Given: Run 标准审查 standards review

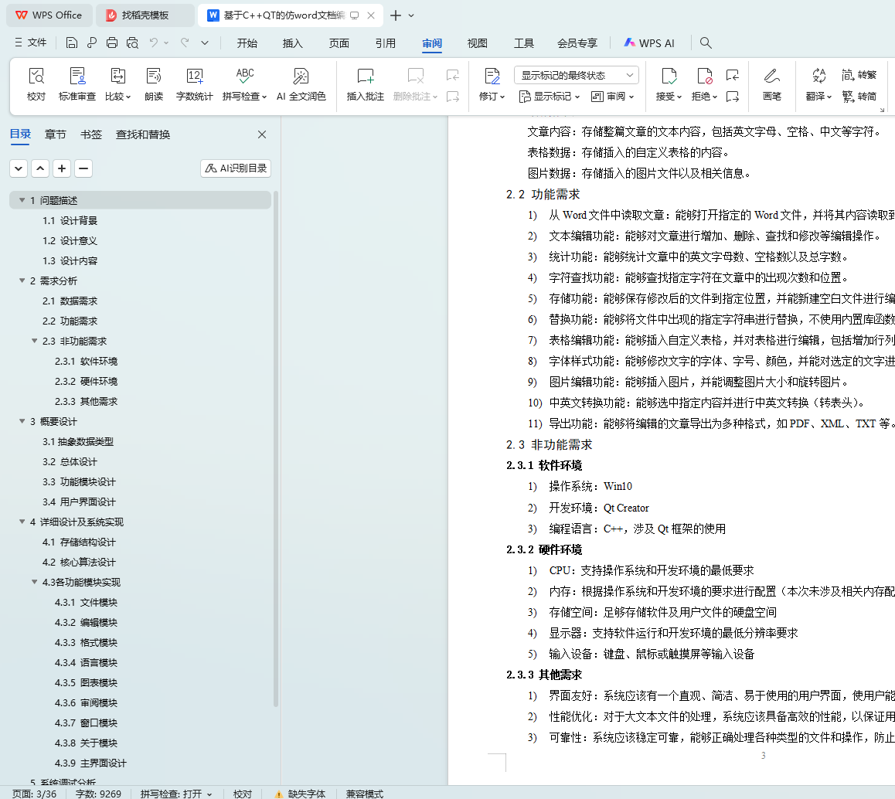Looking at the screenshot, I should click(x=77, y=84).
